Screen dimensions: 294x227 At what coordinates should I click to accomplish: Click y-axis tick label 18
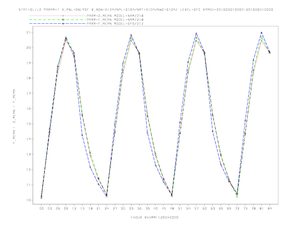click(x=29, y=78)
